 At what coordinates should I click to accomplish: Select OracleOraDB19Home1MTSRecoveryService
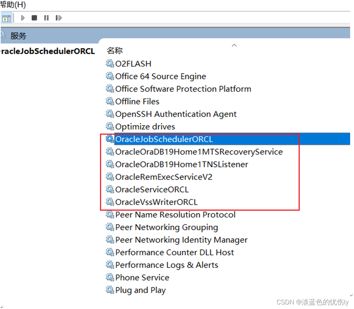pos(199,152)
